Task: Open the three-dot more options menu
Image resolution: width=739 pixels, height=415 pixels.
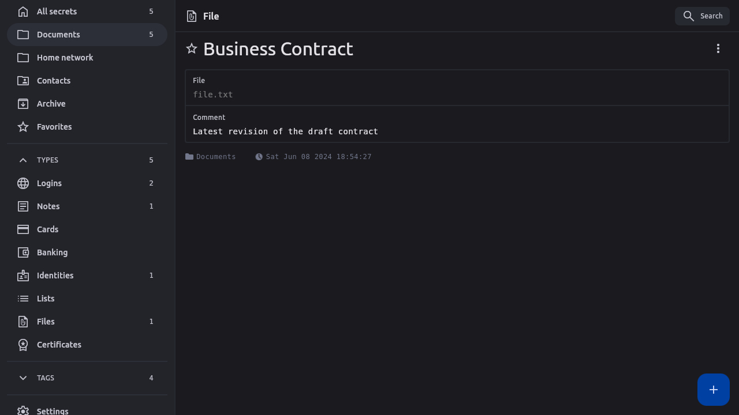Action: coord(718,49)
